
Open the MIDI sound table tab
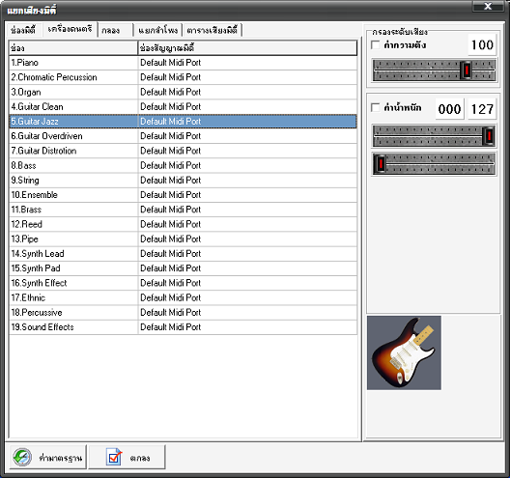[x=212, y=31]
